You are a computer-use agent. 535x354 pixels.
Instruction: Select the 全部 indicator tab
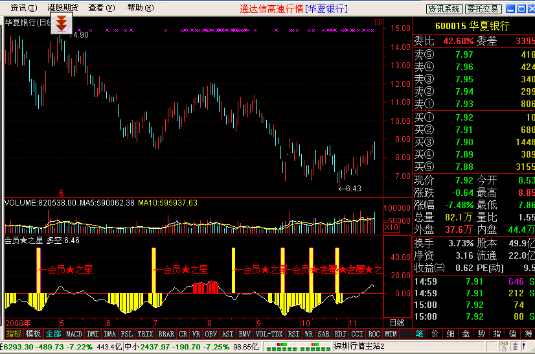pyautogui.click(x=54, y=334)
